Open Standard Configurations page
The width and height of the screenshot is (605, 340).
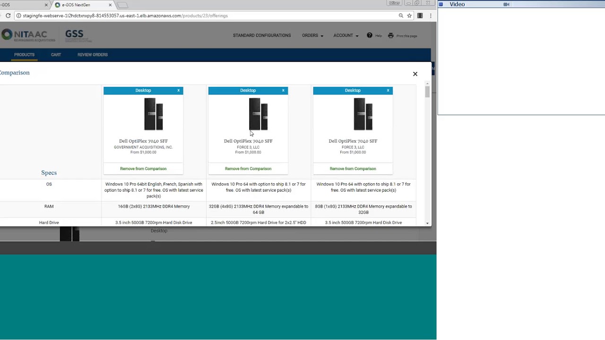[x=262, y=35]
